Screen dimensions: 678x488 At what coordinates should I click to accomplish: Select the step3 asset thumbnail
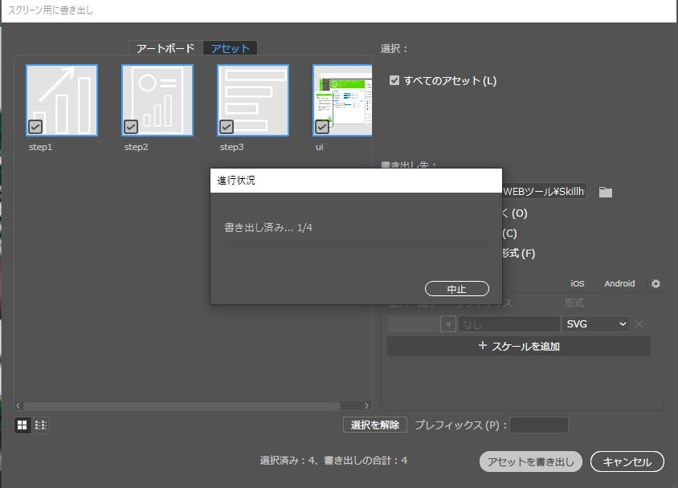pyautogui.click(x=253, y=100)
